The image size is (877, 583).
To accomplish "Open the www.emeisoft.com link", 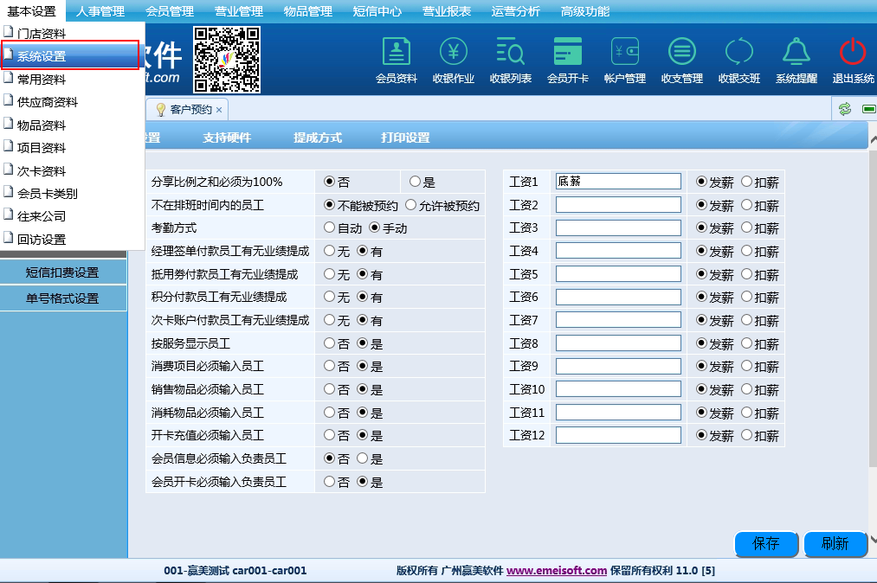I will click(557, 571).
